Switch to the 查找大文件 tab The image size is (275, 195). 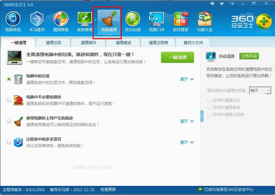point(193,43)
